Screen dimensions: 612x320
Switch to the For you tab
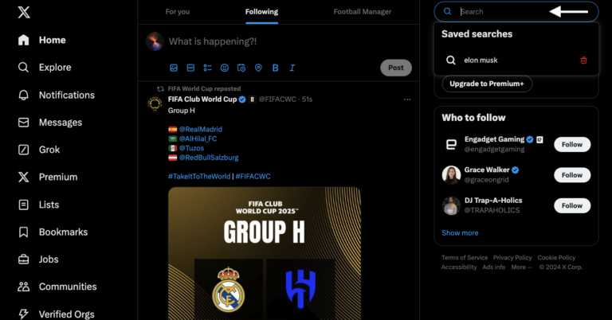click(178, 12)
